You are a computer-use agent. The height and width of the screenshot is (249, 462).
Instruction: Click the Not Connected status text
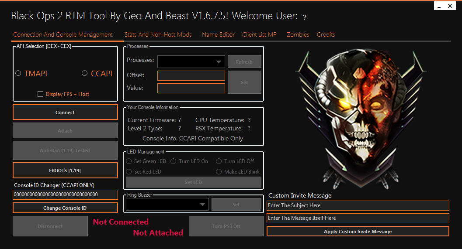tap(121, 222)
